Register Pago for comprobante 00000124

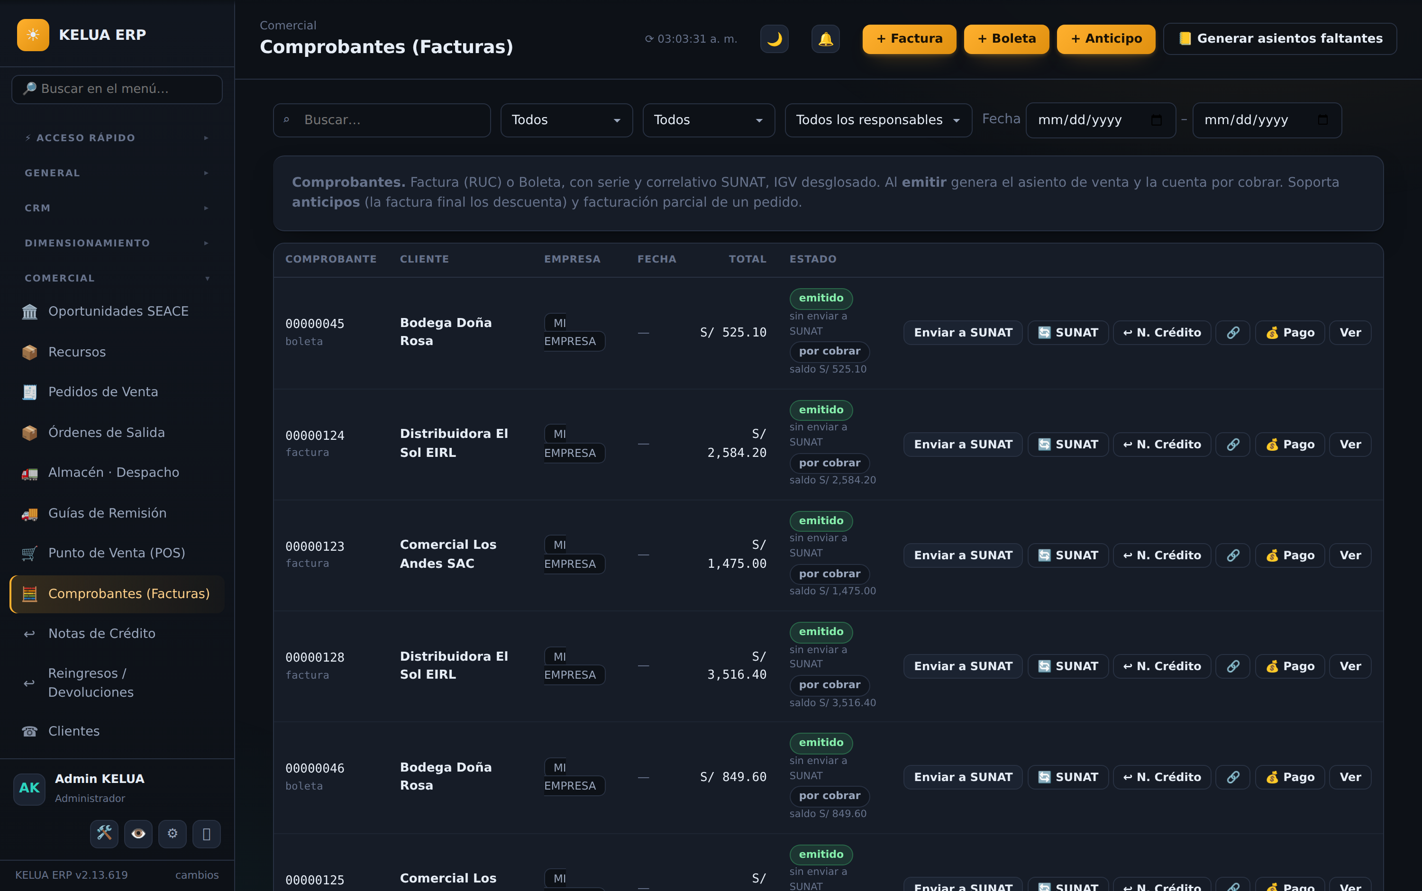pos(1290,445)
